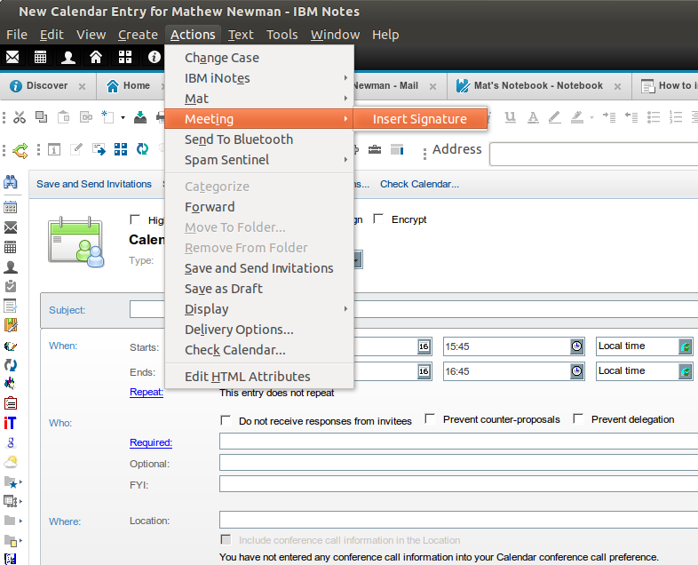Click into the Location input field

point(457,520)
